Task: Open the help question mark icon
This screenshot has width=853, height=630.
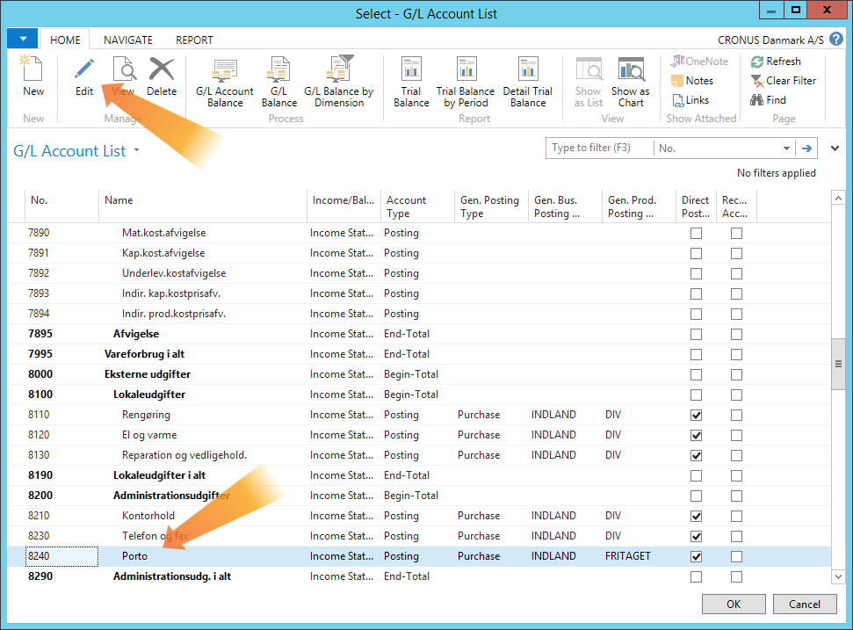Action: [x=836, y=40]
